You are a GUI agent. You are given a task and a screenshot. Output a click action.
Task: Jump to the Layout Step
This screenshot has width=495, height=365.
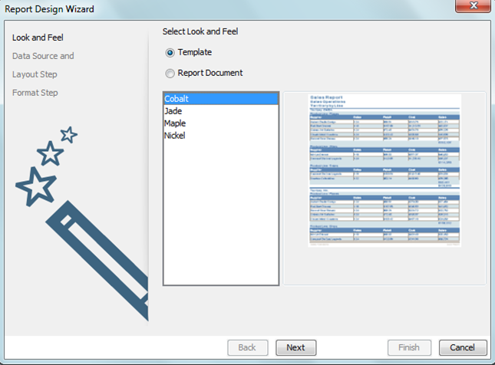(35, 74)
